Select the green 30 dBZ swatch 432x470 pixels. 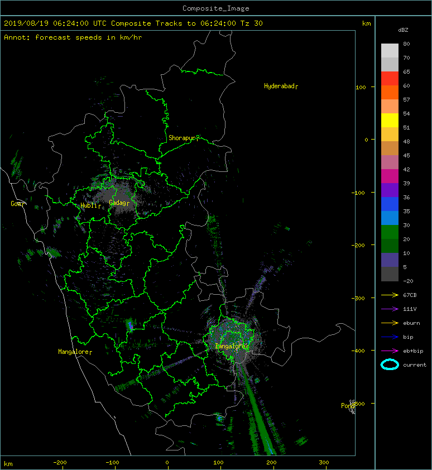(390, 232)
